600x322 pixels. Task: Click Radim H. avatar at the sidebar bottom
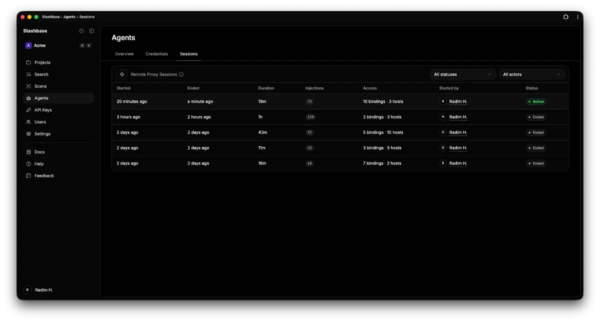(27, 290)
